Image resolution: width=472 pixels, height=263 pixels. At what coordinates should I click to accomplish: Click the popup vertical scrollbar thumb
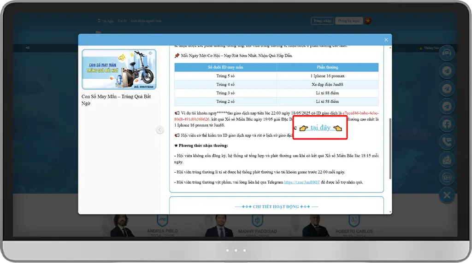[x=390, y=149]
